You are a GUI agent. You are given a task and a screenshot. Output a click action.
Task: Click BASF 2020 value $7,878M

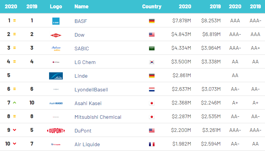tap(182, 21)
